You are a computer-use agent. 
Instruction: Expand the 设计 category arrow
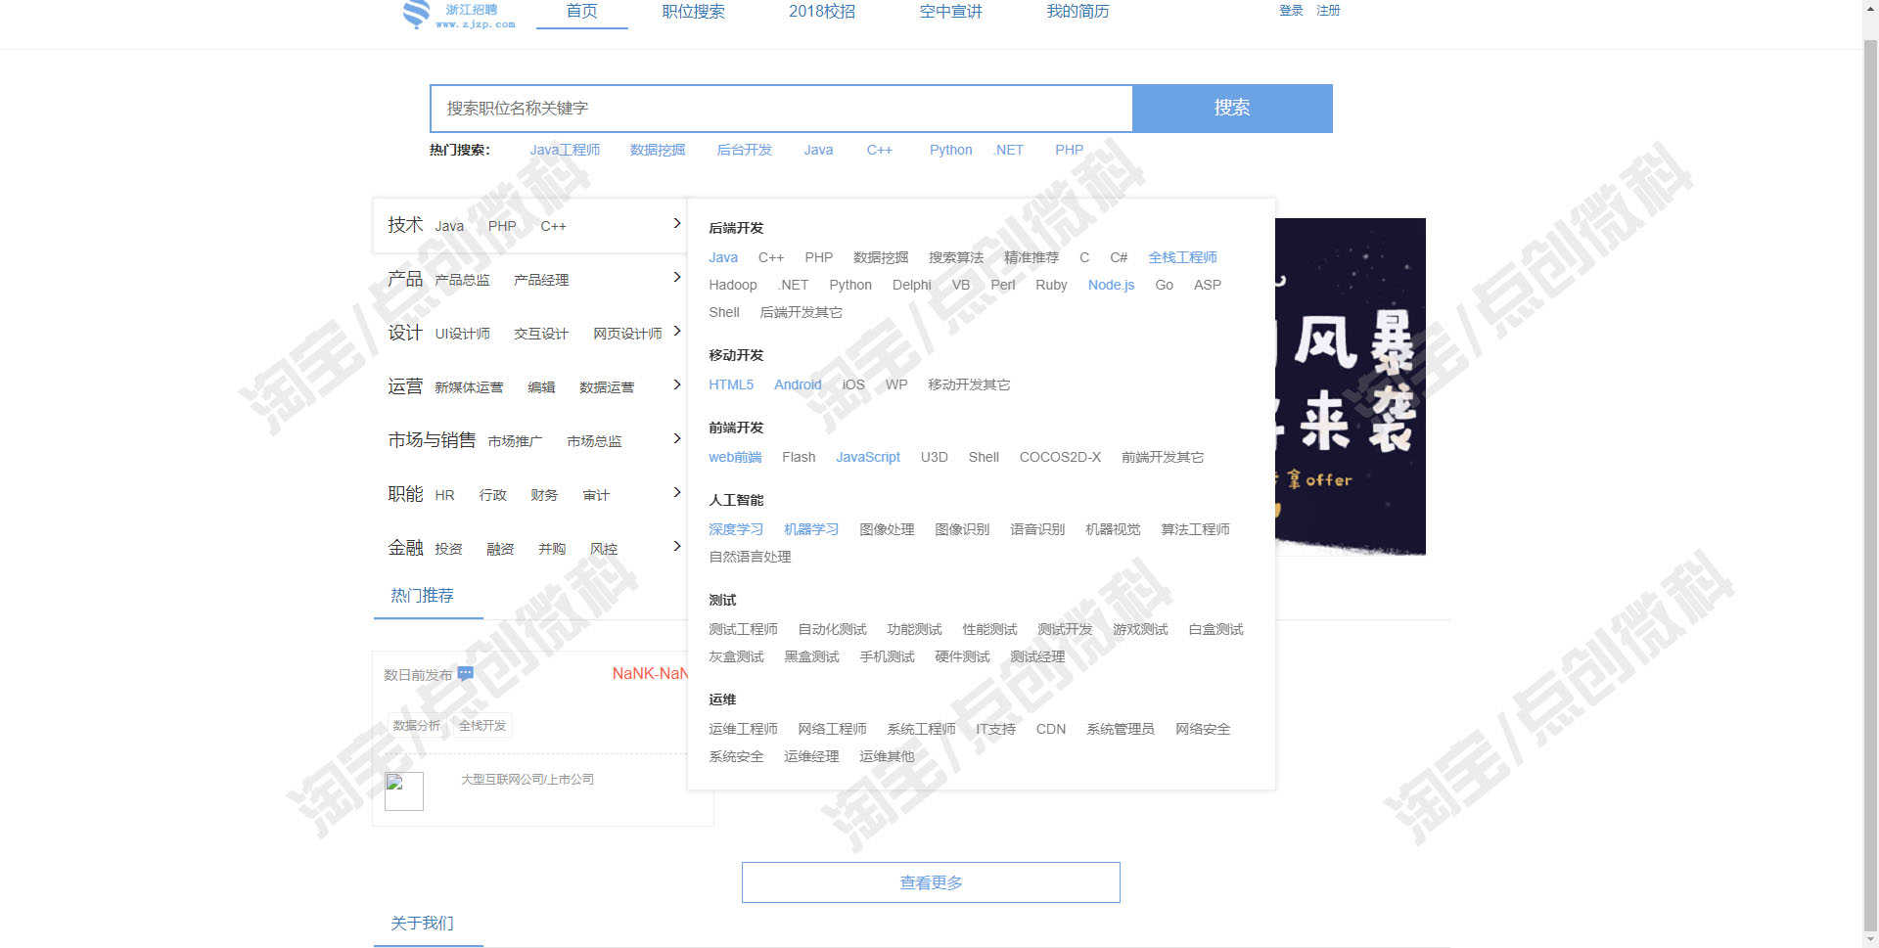click(x=676, y=332)
